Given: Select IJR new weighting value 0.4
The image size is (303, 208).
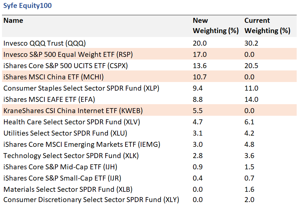Looking at the screenshot, I should click(198, 178).
